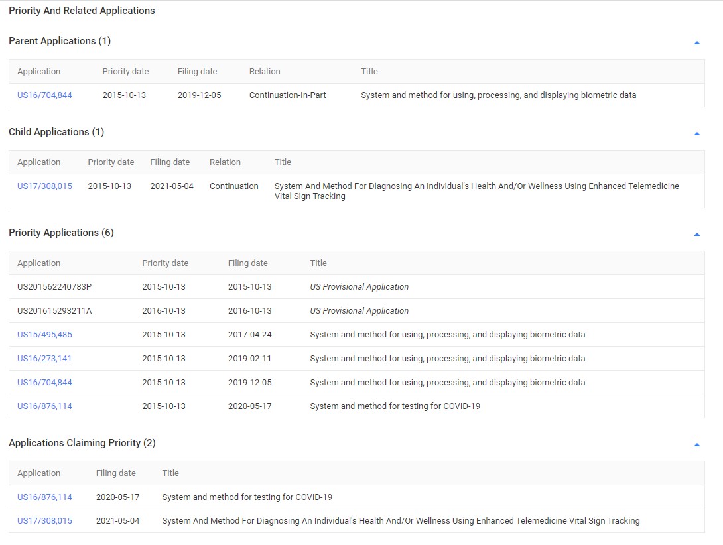Open US16/704,844 link under Parent Applications
723x545 pixels.
coord(44,95)
